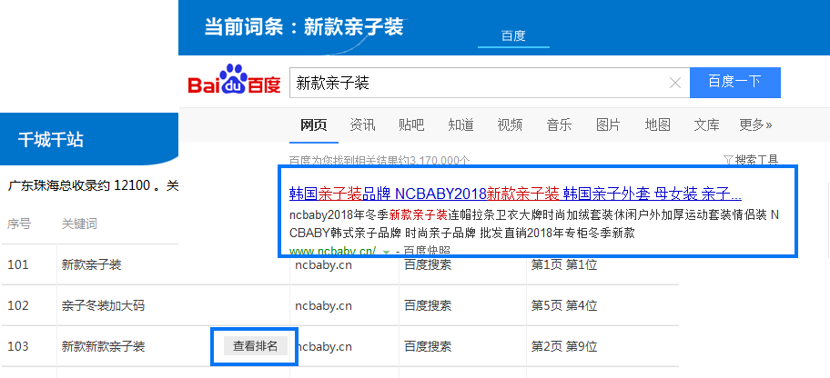The image size is (830, 378).
Task: Expand the dropdown arrow beside www.ncbaby.cn
Action: tap(386, 253)
